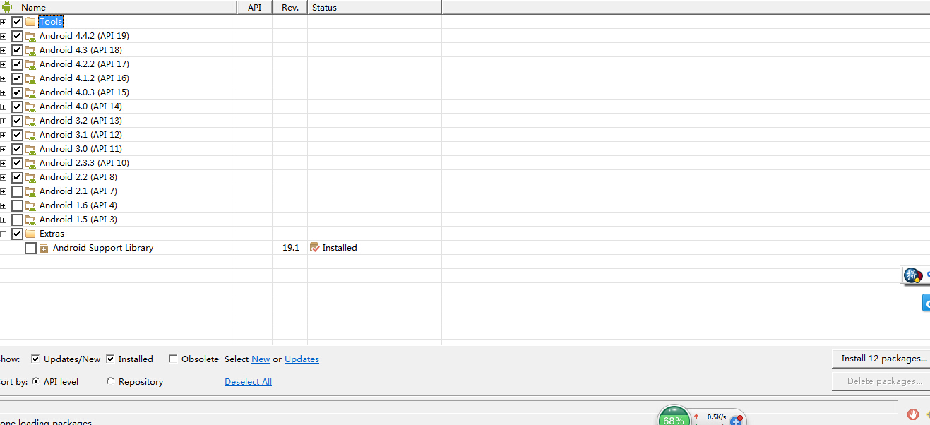Viewport: 930px width, 425px height.
Task: Uncheck the Tools checkbox
Action: click(x=18, y=22)
